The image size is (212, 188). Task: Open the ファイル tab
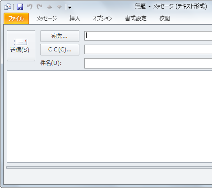16,18
